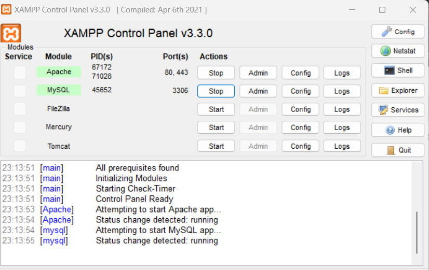Open Apache Config options
This screenshot has width=429, height=270.
click(x=301, y=73)
